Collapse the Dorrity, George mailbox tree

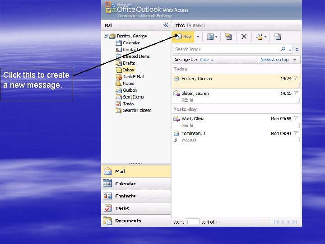(x=106, y=36)
